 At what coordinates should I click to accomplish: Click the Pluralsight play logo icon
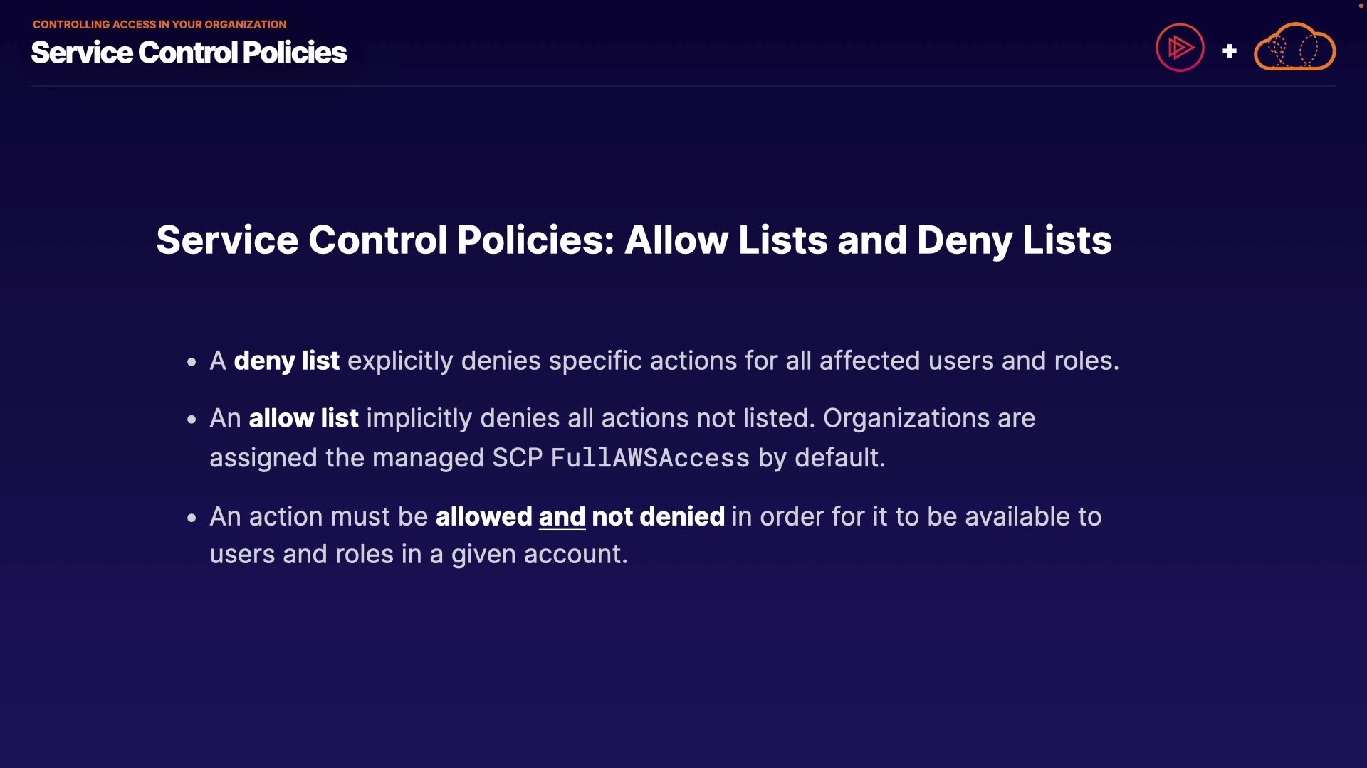click(x=1180, y=48)
